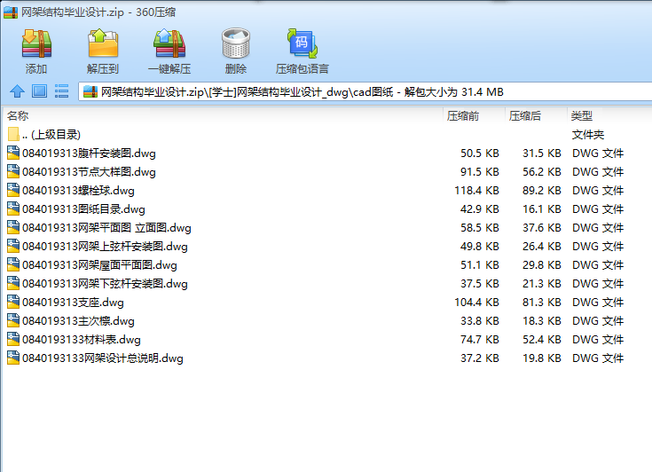652x472 pixels.
Task: Click the 360压缩 app icon in title bar
Action: click(x=11, y=12)
